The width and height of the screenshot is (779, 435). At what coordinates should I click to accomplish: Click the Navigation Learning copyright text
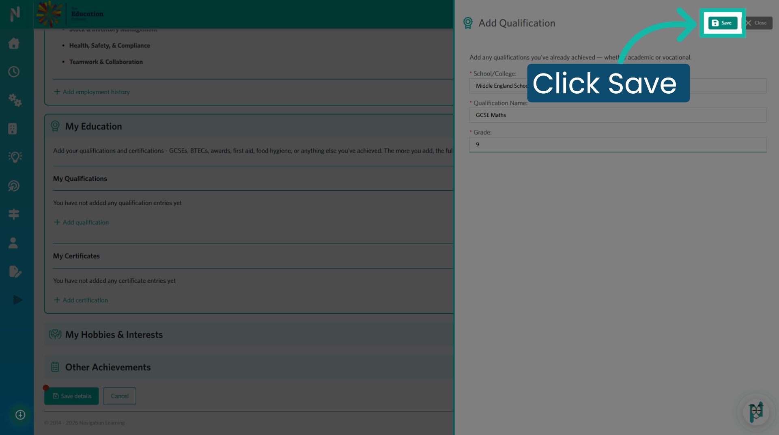[x=84, y=423]
